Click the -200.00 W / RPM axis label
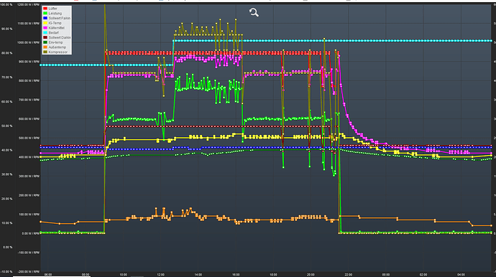 click(29, 272)
